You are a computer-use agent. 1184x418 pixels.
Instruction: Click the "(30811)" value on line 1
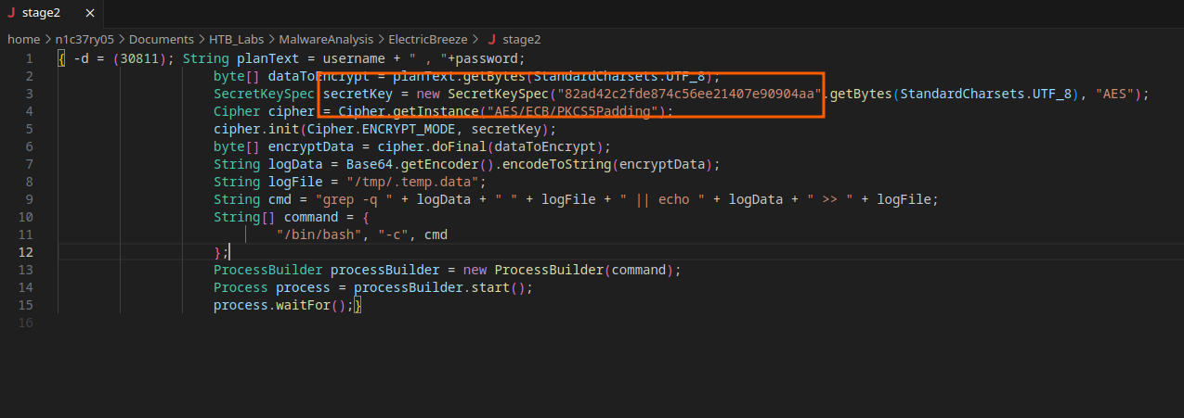pos(139,58)
